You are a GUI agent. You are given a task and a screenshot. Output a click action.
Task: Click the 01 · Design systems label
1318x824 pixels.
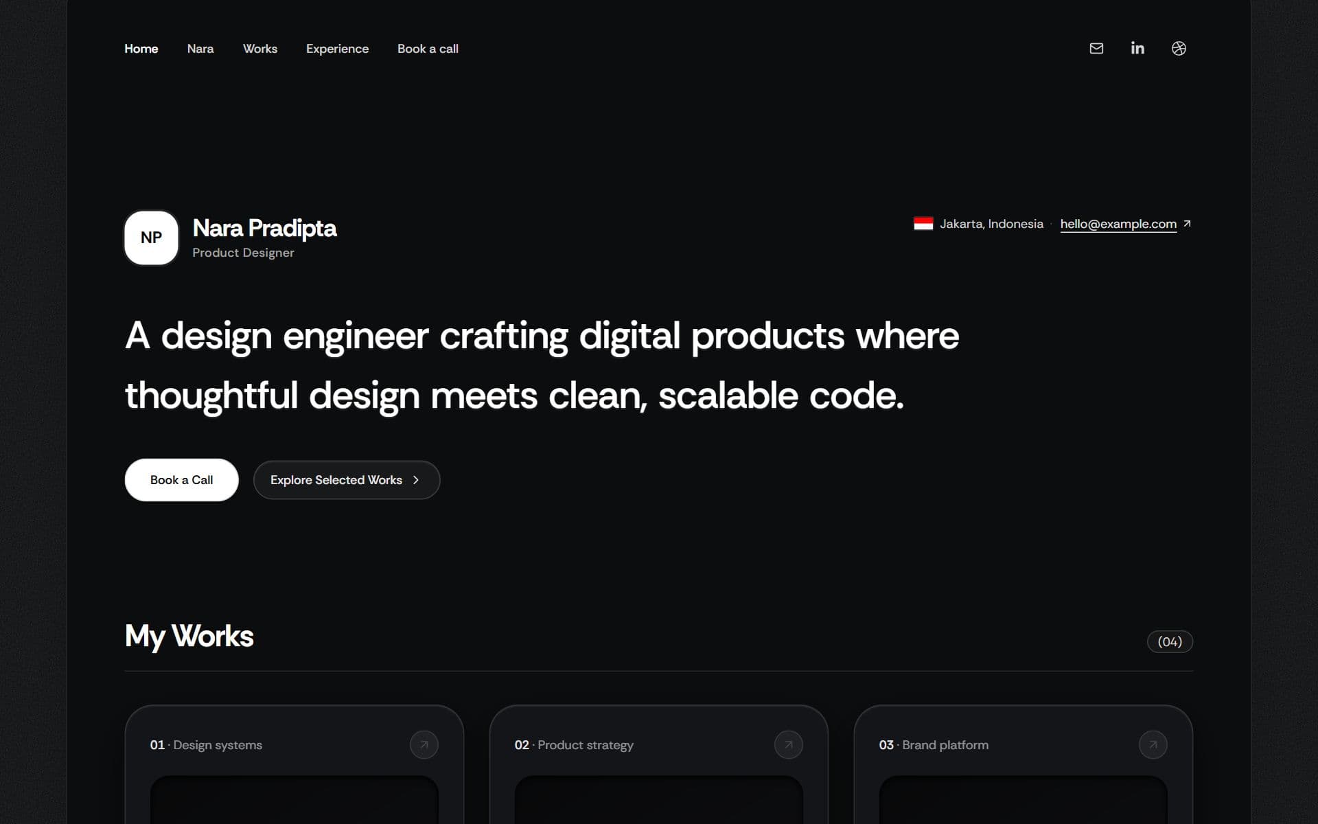tap(206, 745)
